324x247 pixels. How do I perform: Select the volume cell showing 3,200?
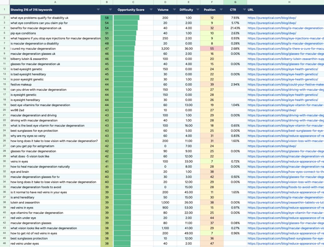165,48
